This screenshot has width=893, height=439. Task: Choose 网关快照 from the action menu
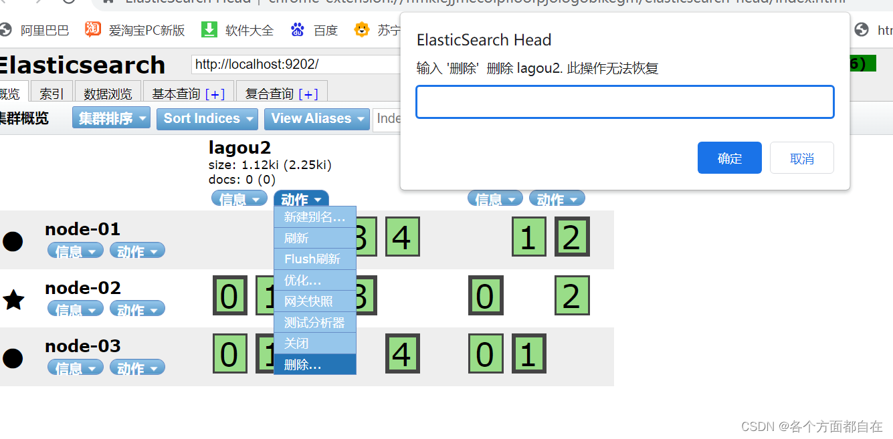click(315, 301)
